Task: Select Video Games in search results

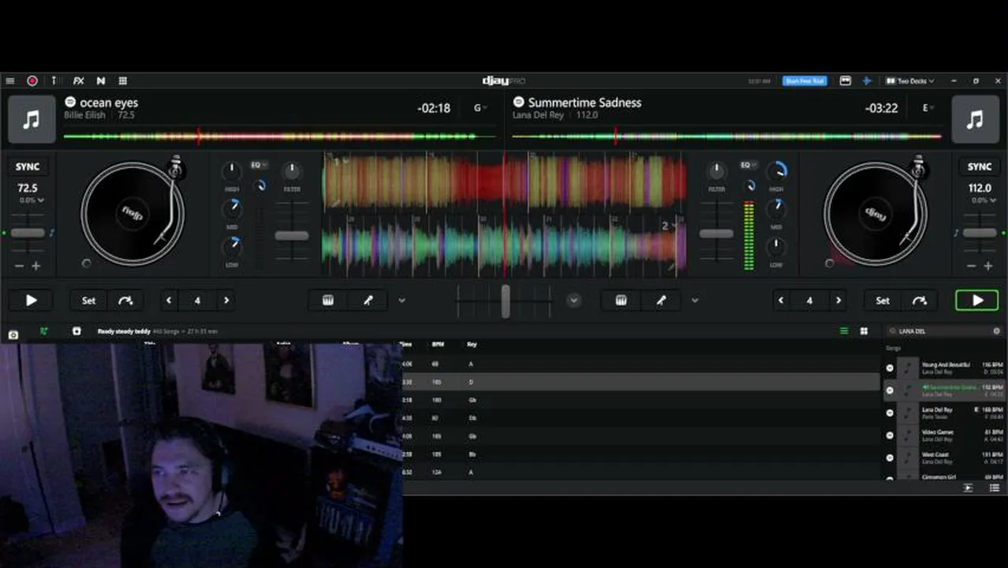Action: point(943,435)
